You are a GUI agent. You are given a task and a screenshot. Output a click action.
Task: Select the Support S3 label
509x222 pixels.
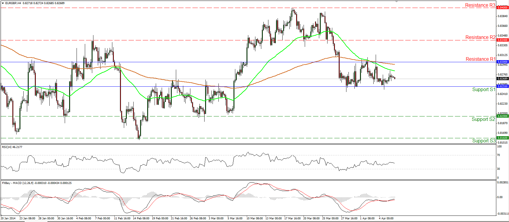click(484, 141)
